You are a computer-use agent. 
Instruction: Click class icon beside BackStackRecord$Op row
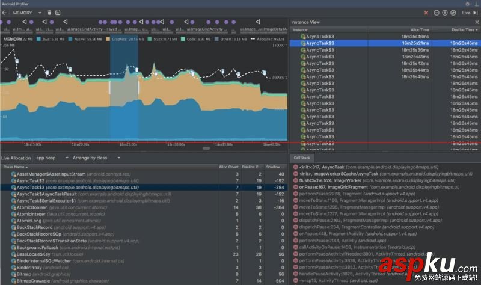point(13,234)
